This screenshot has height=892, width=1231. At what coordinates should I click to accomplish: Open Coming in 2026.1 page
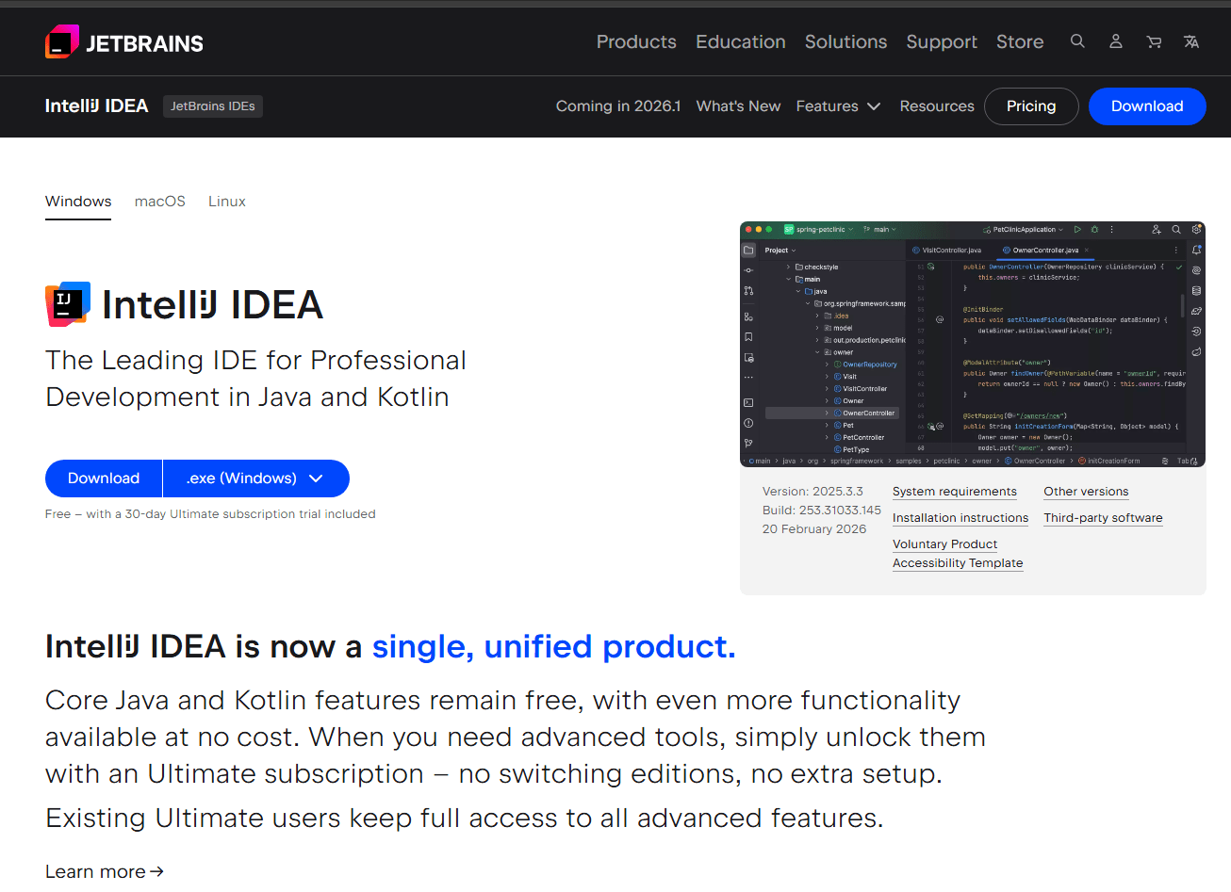(x=618, y=106)
